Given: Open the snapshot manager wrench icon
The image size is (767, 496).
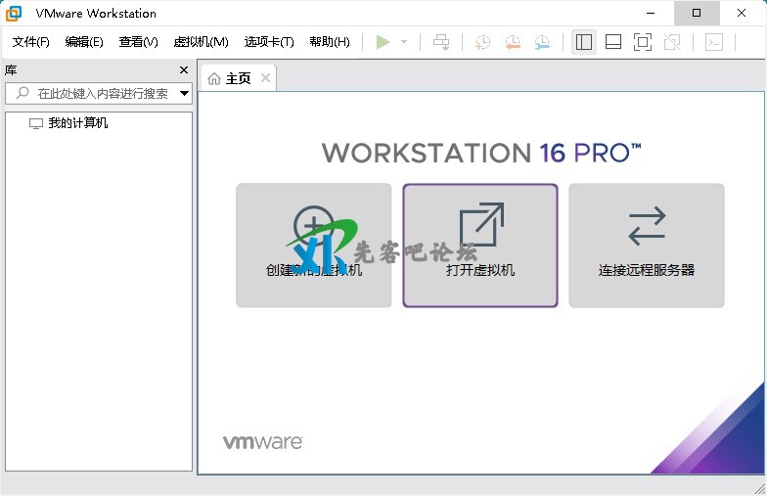Looking at the screenshot, I should point(541,42).
